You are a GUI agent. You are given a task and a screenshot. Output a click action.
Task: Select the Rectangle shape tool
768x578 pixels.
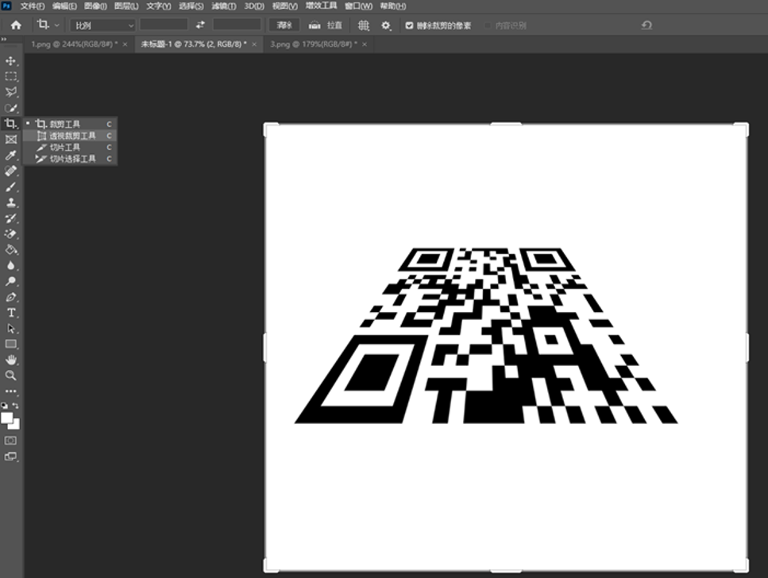pyautogui.click(x=11, y=344)
